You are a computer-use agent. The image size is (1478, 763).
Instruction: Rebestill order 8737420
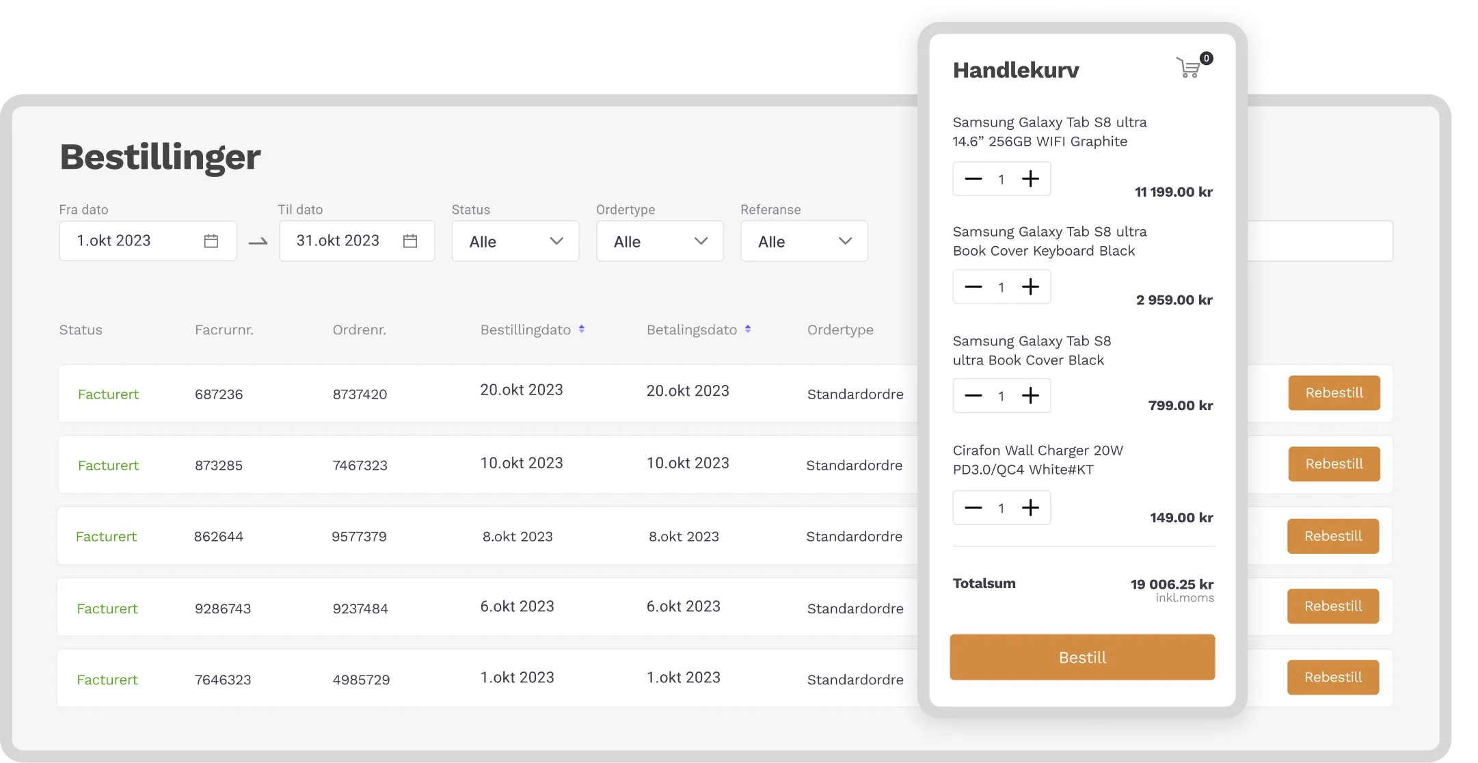(x=1334, y=393)
